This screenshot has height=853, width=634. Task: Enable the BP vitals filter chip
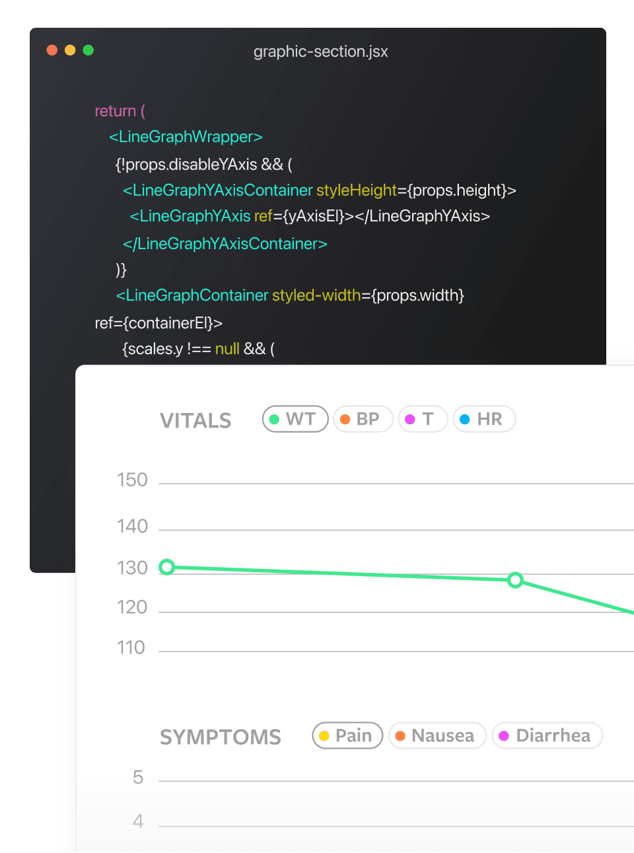point(363,419)
